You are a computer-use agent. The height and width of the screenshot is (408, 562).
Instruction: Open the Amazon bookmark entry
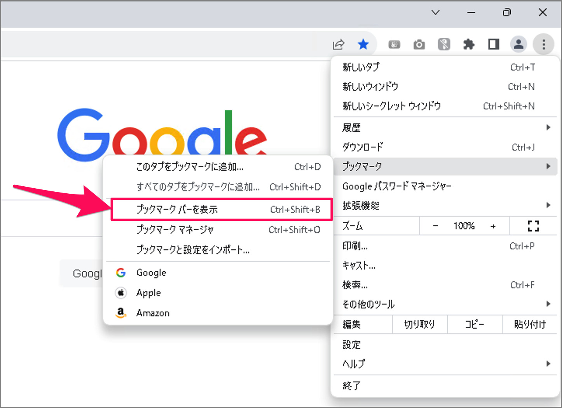152,313
